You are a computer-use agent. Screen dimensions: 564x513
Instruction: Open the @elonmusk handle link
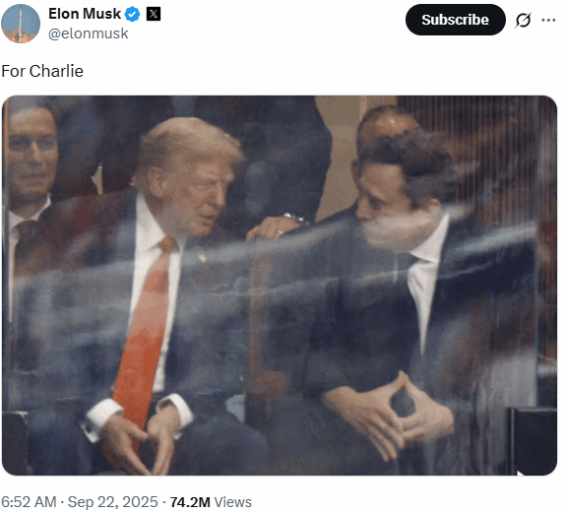point(89,33)
